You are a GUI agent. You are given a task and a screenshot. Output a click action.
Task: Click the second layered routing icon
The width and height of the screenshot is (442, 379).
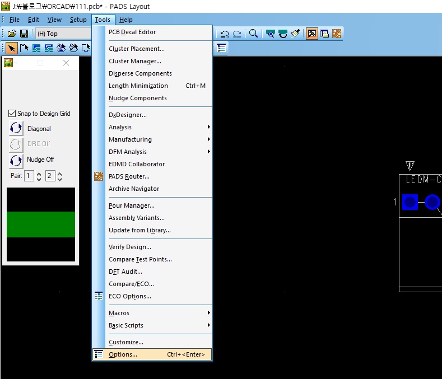(49, 48)
